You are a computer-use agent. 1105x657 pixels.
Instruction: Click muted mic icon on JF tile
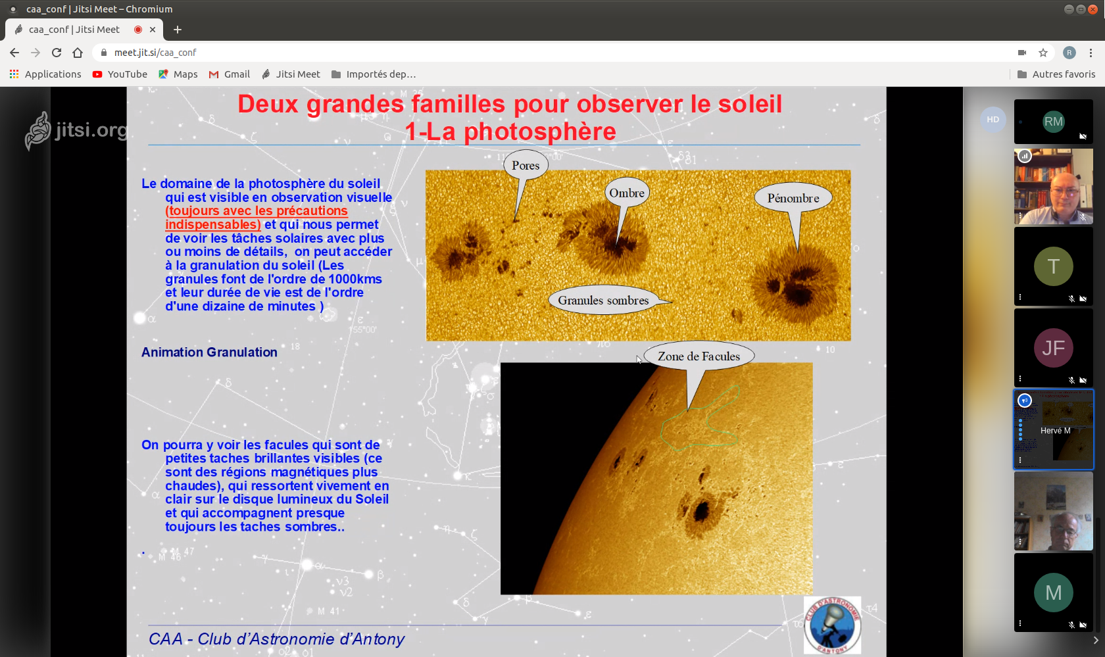click(1072, 380)
